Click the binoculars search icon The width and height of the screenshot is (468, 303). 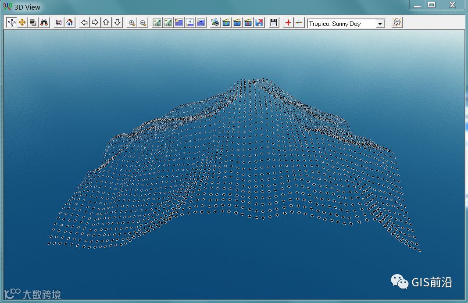(x=44, y=23)
